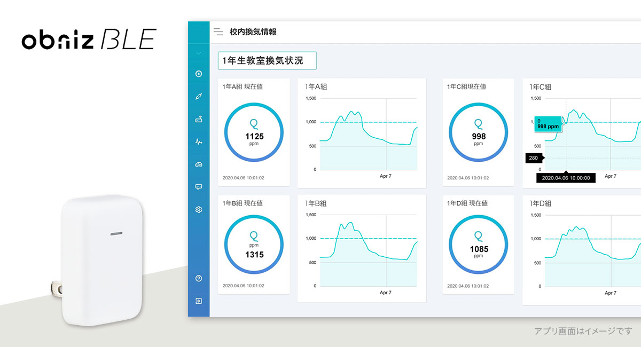The image size is (641, 347).
Task: Click the 1年D組 現在値 card heading
Action: point(467,203)
